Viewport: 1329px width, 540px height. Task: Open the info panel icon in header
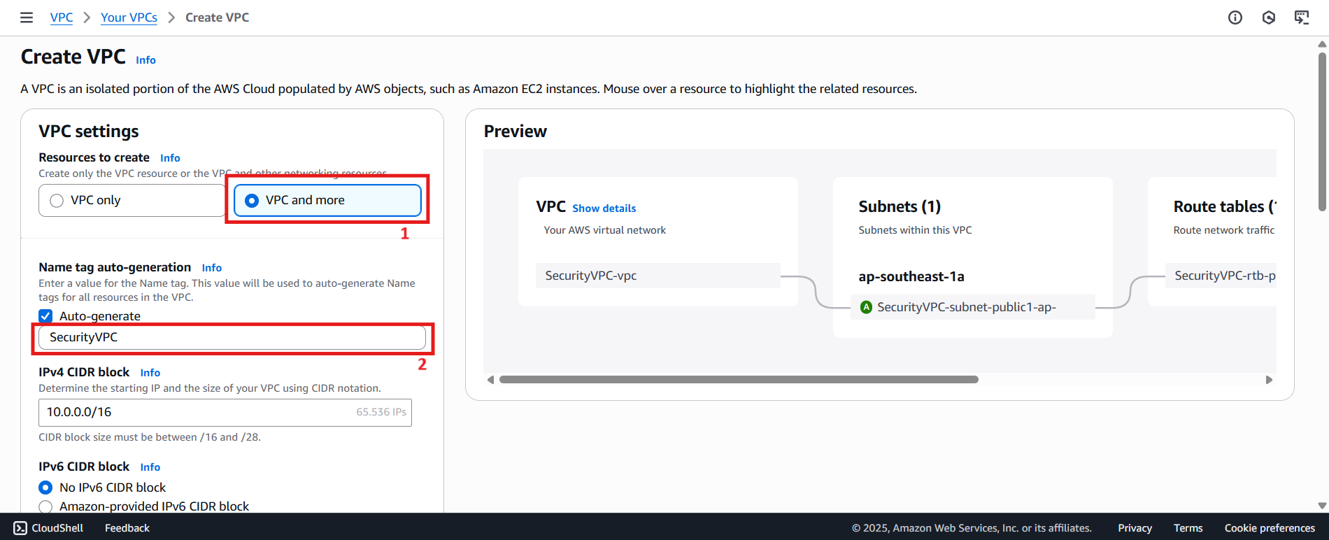(x=1235, y=17)
